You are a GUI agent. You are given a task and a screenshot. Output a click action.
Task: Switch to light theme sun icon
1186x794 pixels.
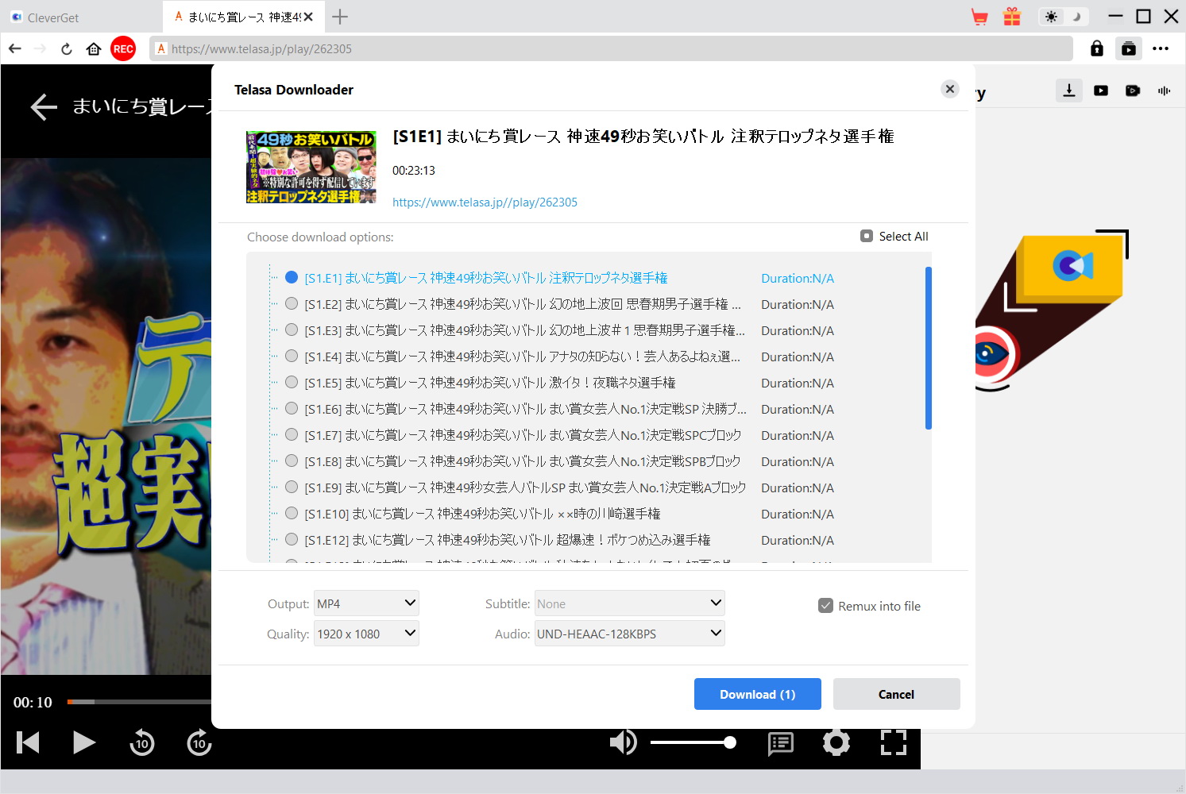pos(1052,17)
